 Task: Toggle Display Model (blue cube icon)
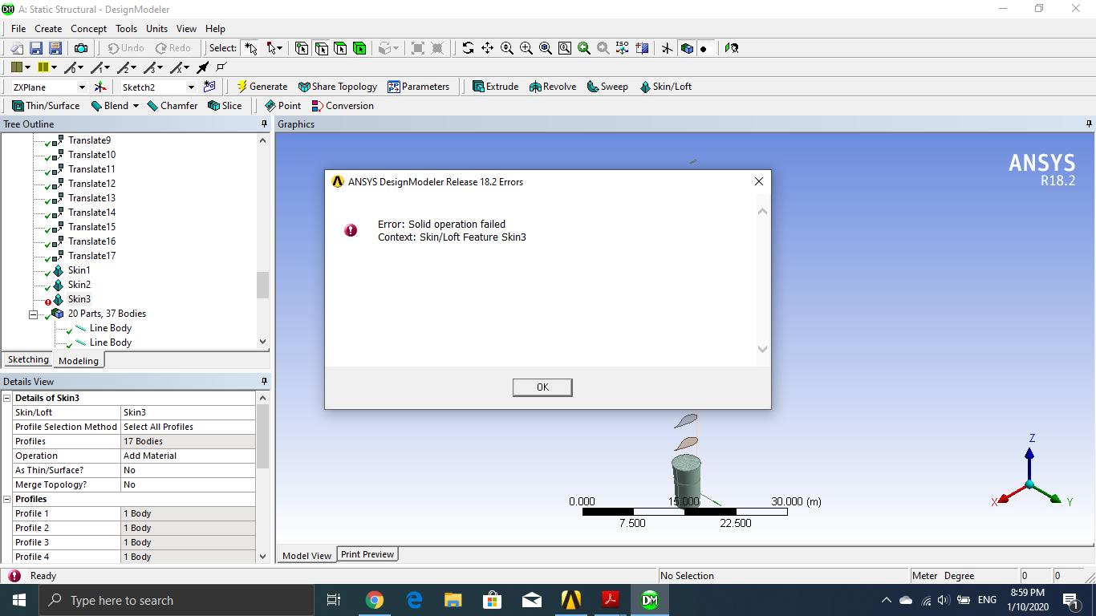(687, 48)
